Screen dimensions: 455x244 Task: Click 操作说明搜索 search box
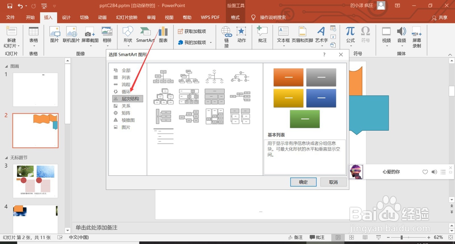[x=273, y=17]
